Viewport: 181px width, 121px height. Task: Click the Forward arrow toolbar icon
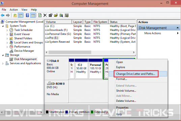tap(8, 15)
